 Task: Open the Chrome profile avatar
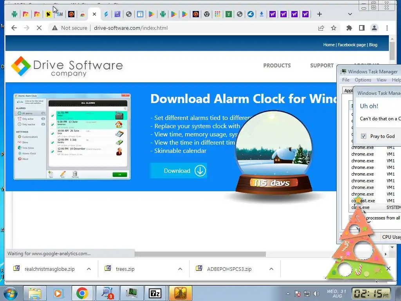click(x=374, y=28)
